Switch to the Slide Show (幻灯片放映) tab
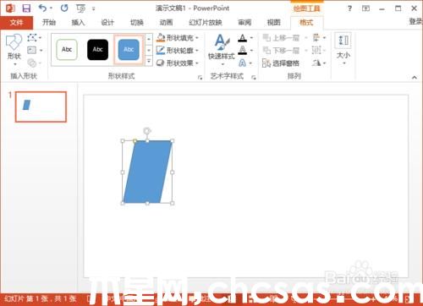The image size is (423, 306). pyautogui.click(x=206, y=22)
